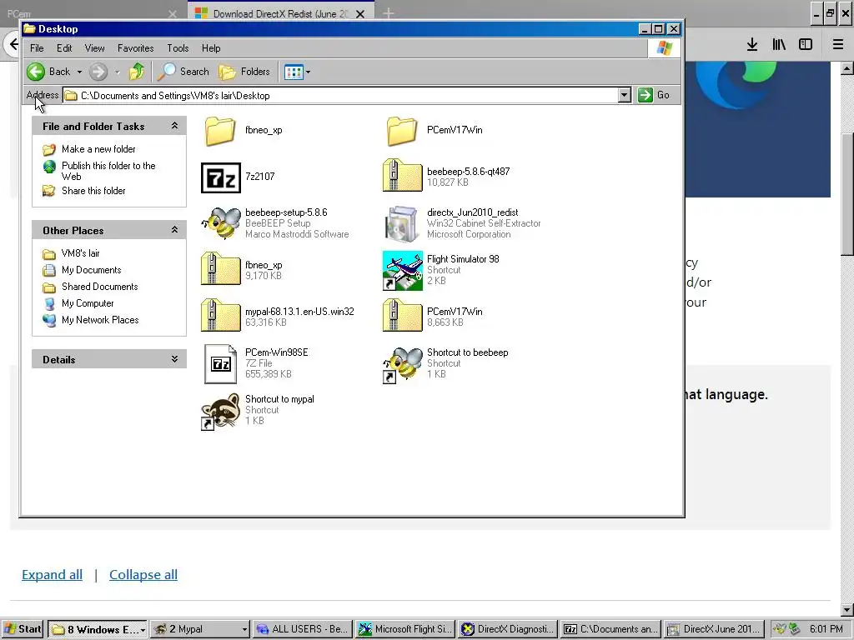The width and height of the screenshot is (854, 640).
Task: Open the browser hamburger menu
Action: 838,45
